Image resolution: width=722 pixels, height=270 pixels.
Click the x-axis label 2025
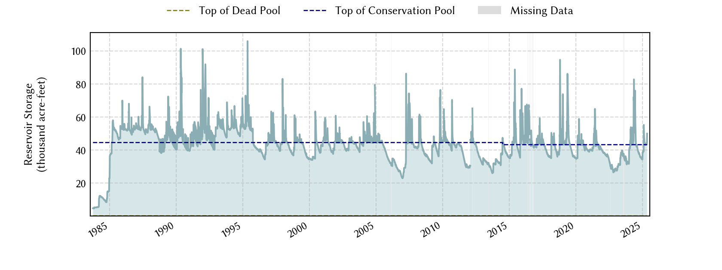631,230
